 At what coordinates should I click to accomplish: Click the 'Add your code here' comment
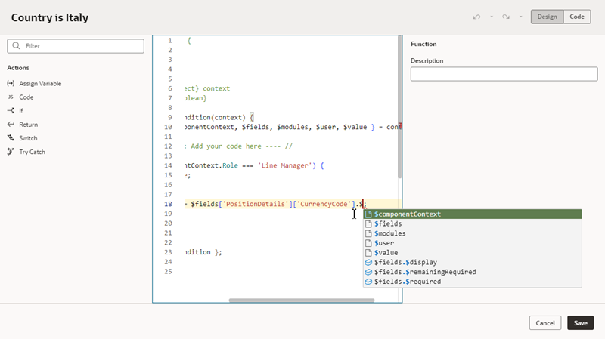[x=226, y=146]
